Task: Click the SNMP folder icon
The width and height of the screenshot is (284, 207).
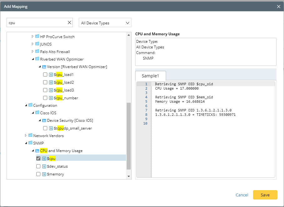Action: (30, 143)
